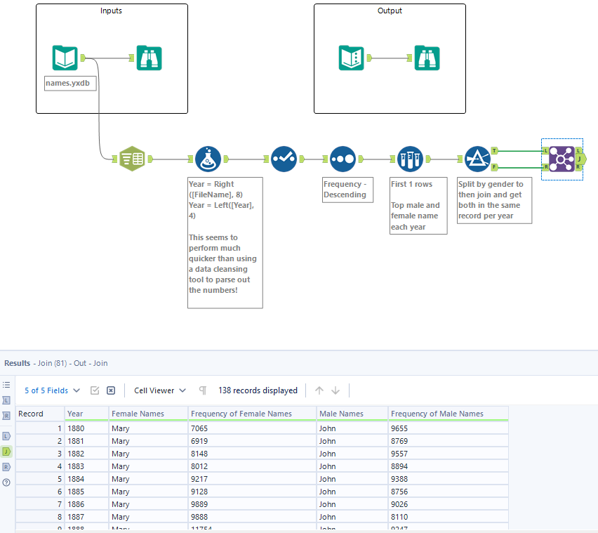Click the Browse tool in Inputs container
The width and height of the screenshot is (598, 533).
click(149, 58)
